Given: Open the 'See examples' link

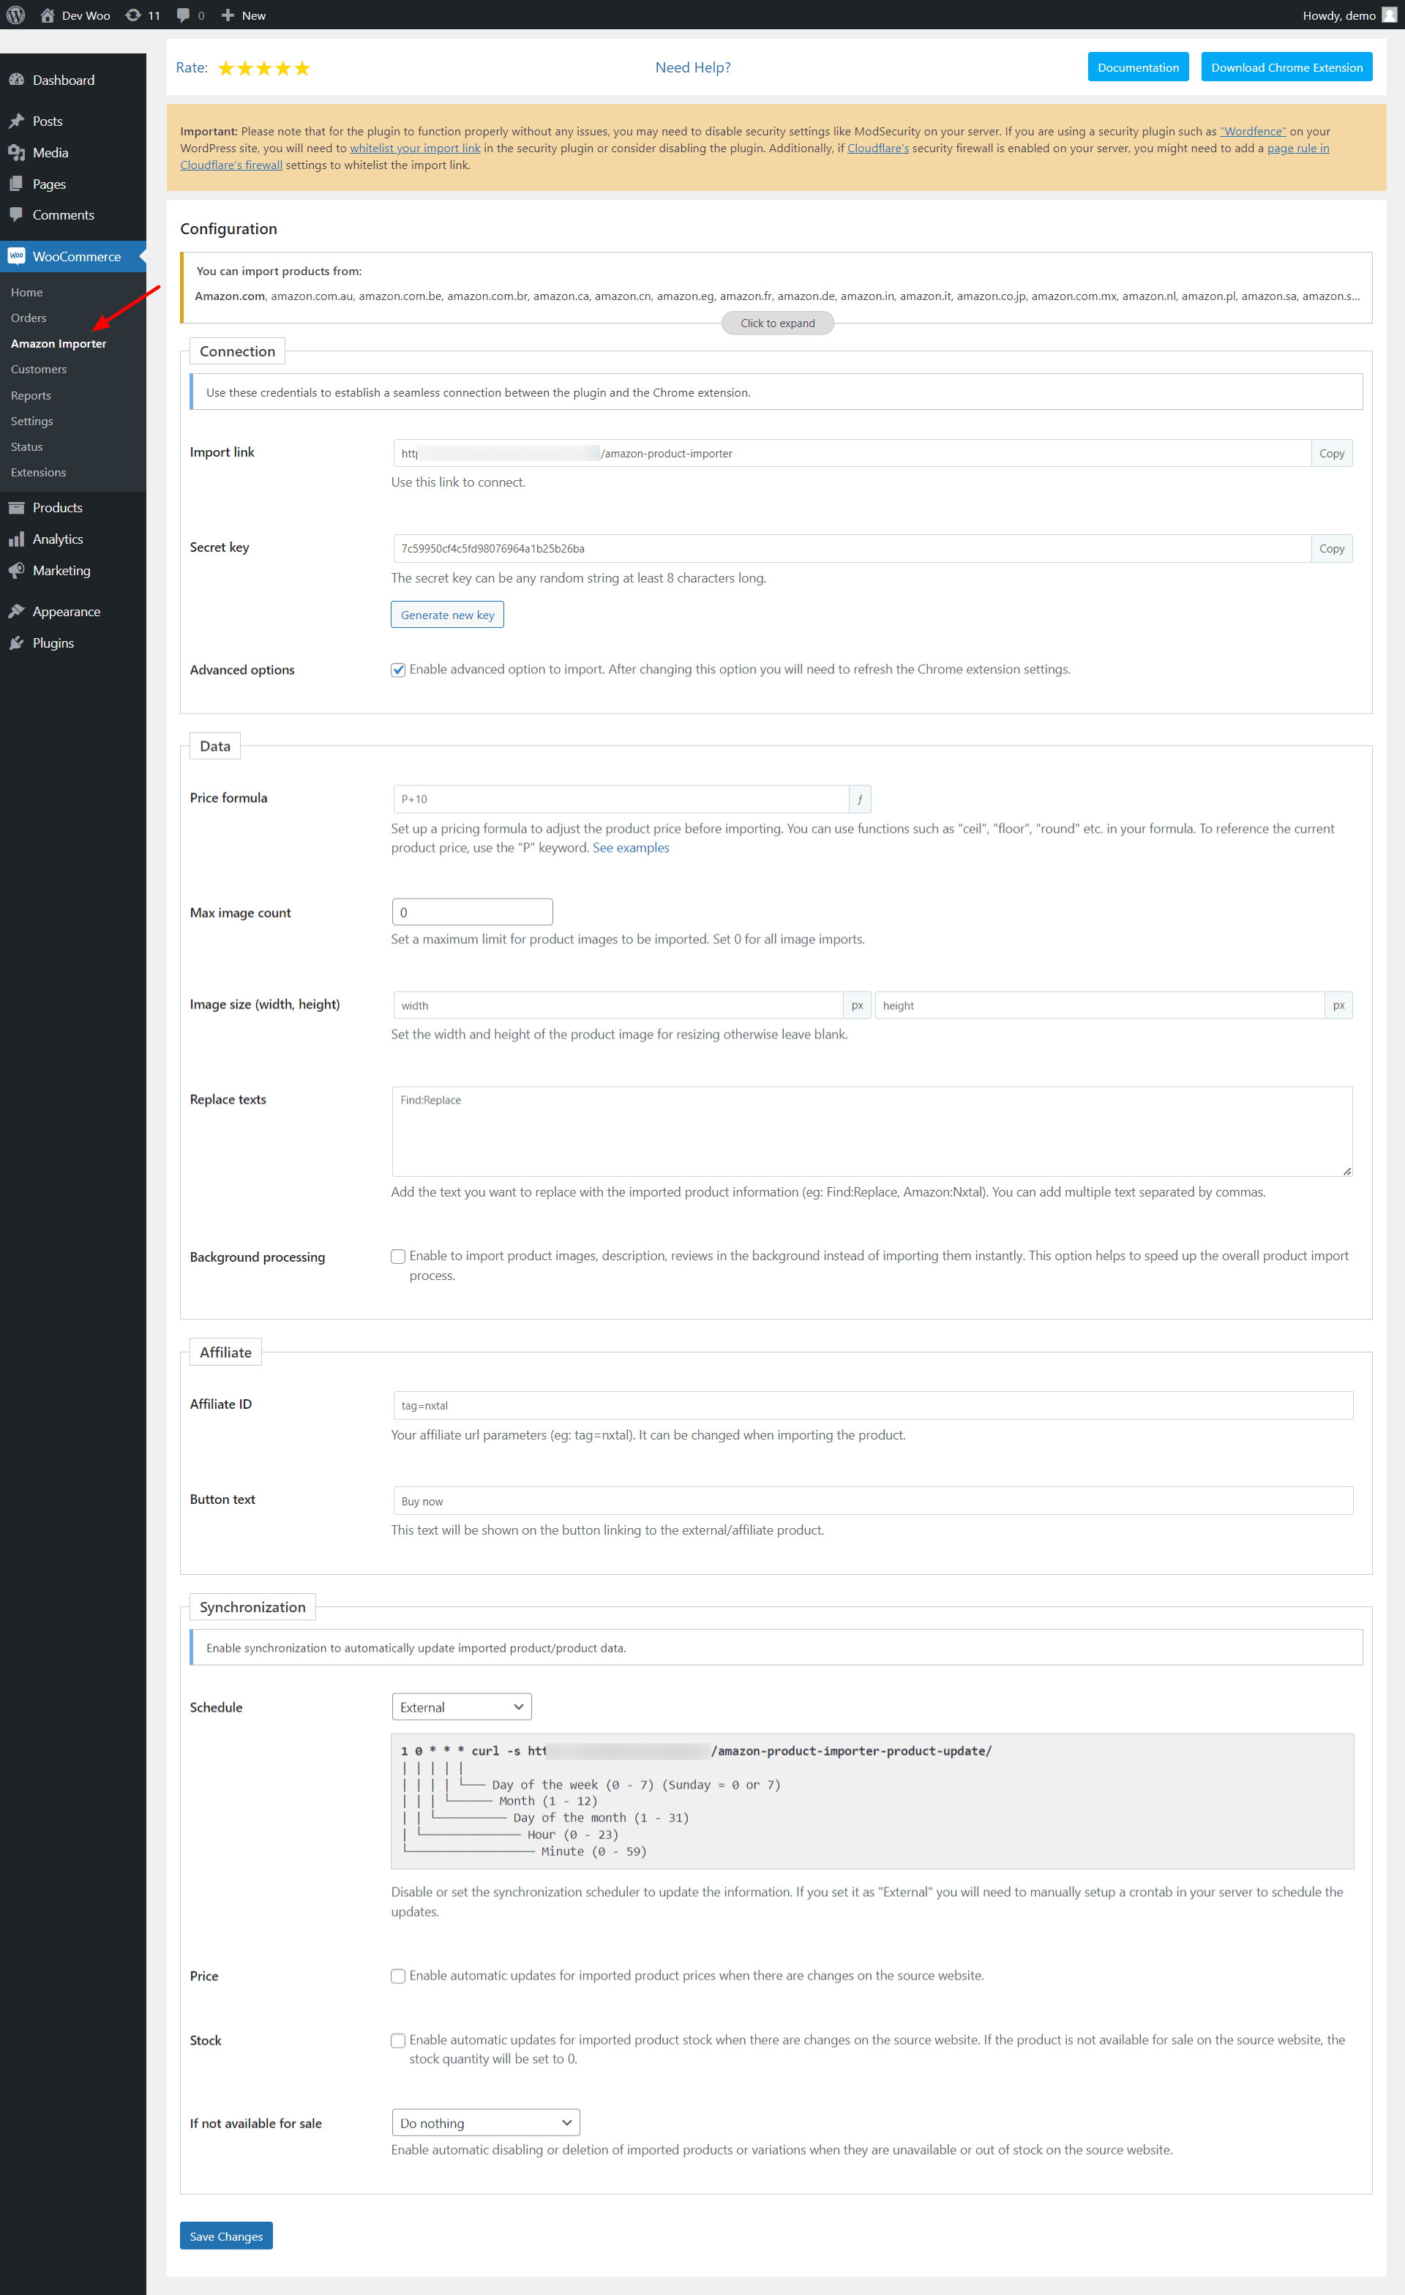Looking at the screenshot, I should pos(630,847).
